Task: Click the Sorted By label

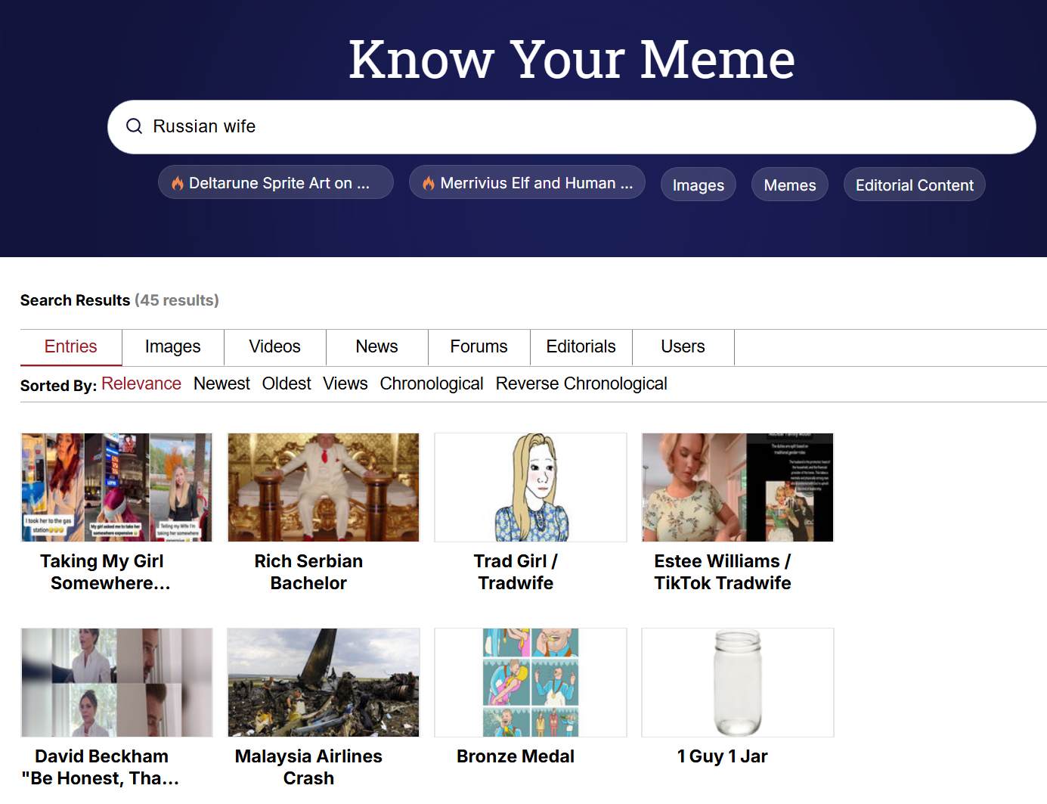Action: pos(58,386)
